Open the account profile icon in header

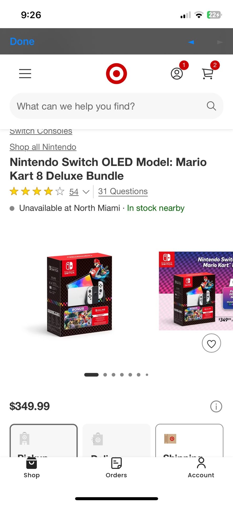pos(177,74)
